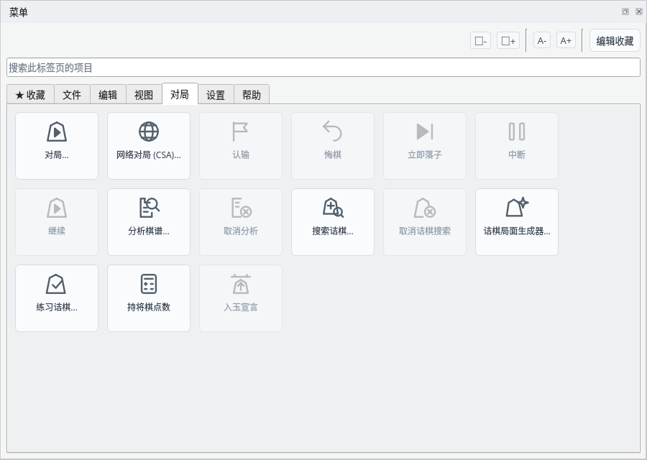647x460 pixels.
Task: Click the 取消诘棋搜索 icon
Action: pyautogui.click(x=425, y=208)
